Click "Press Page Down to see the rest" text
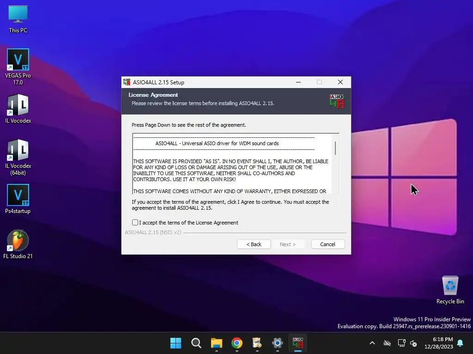The height and width of the screenshot is (354, 473). [x=189, y=125]
